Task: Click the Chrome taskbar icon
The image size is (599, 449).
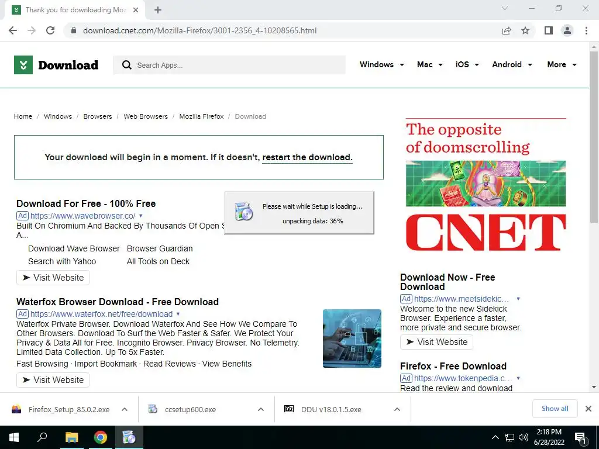Action: coord(101,437)
